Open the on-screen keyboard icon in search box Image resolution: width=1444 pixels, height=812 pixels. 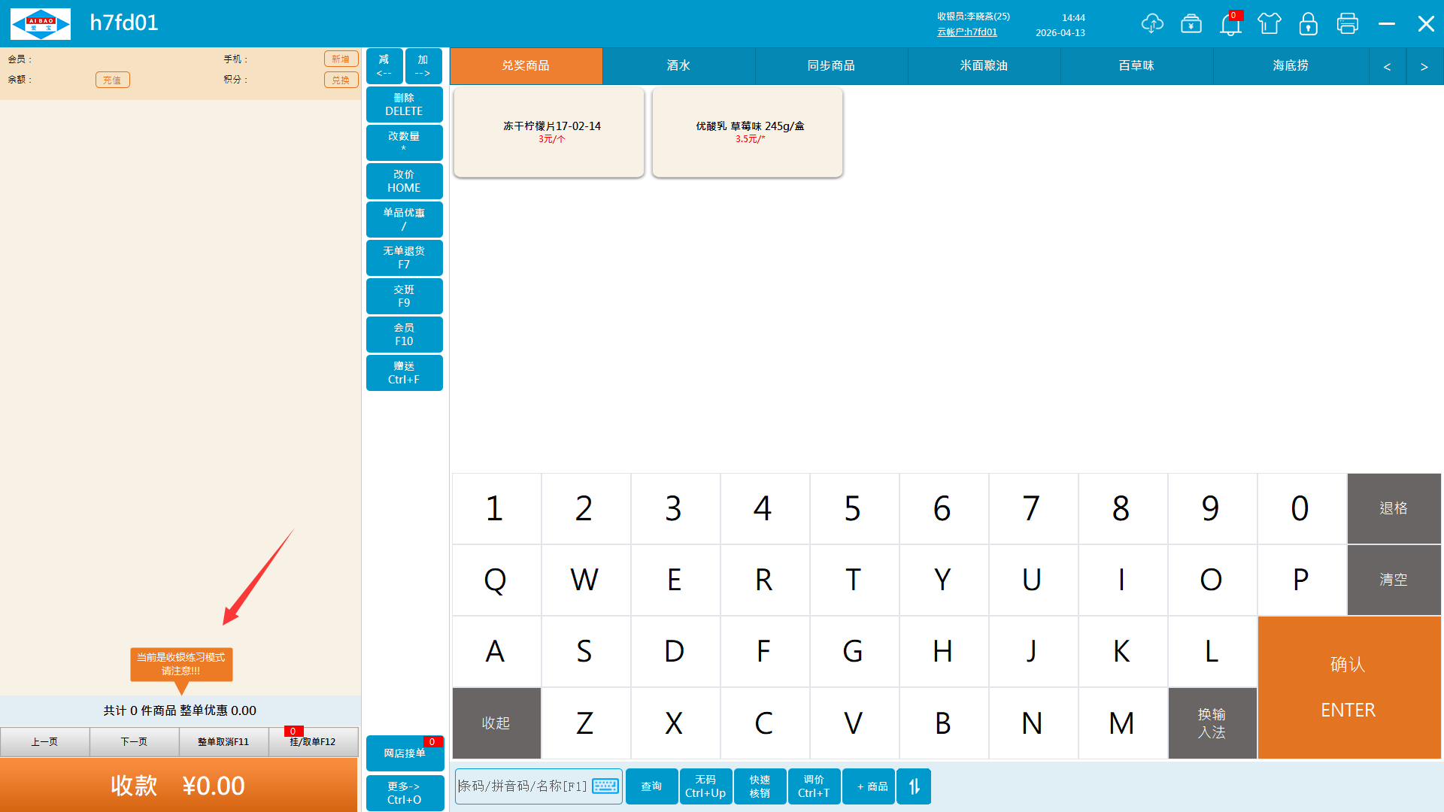click(605, 786)
